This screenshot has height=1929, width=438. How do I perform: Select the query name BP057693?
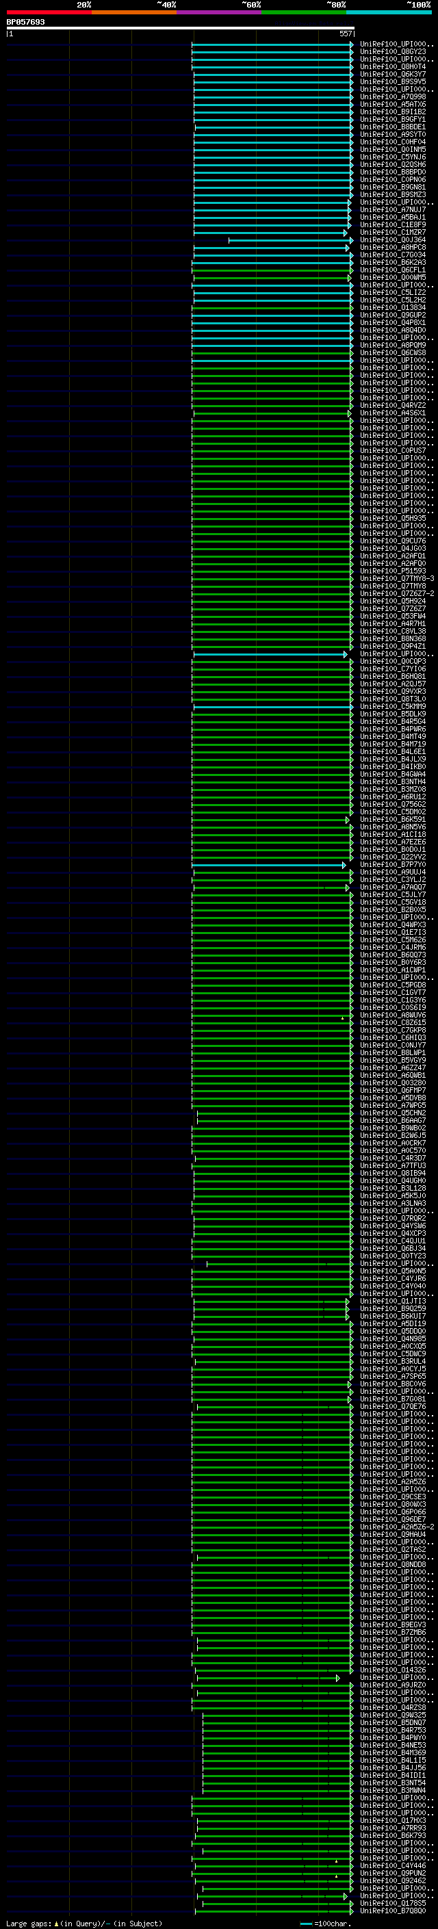click(25, 22)
